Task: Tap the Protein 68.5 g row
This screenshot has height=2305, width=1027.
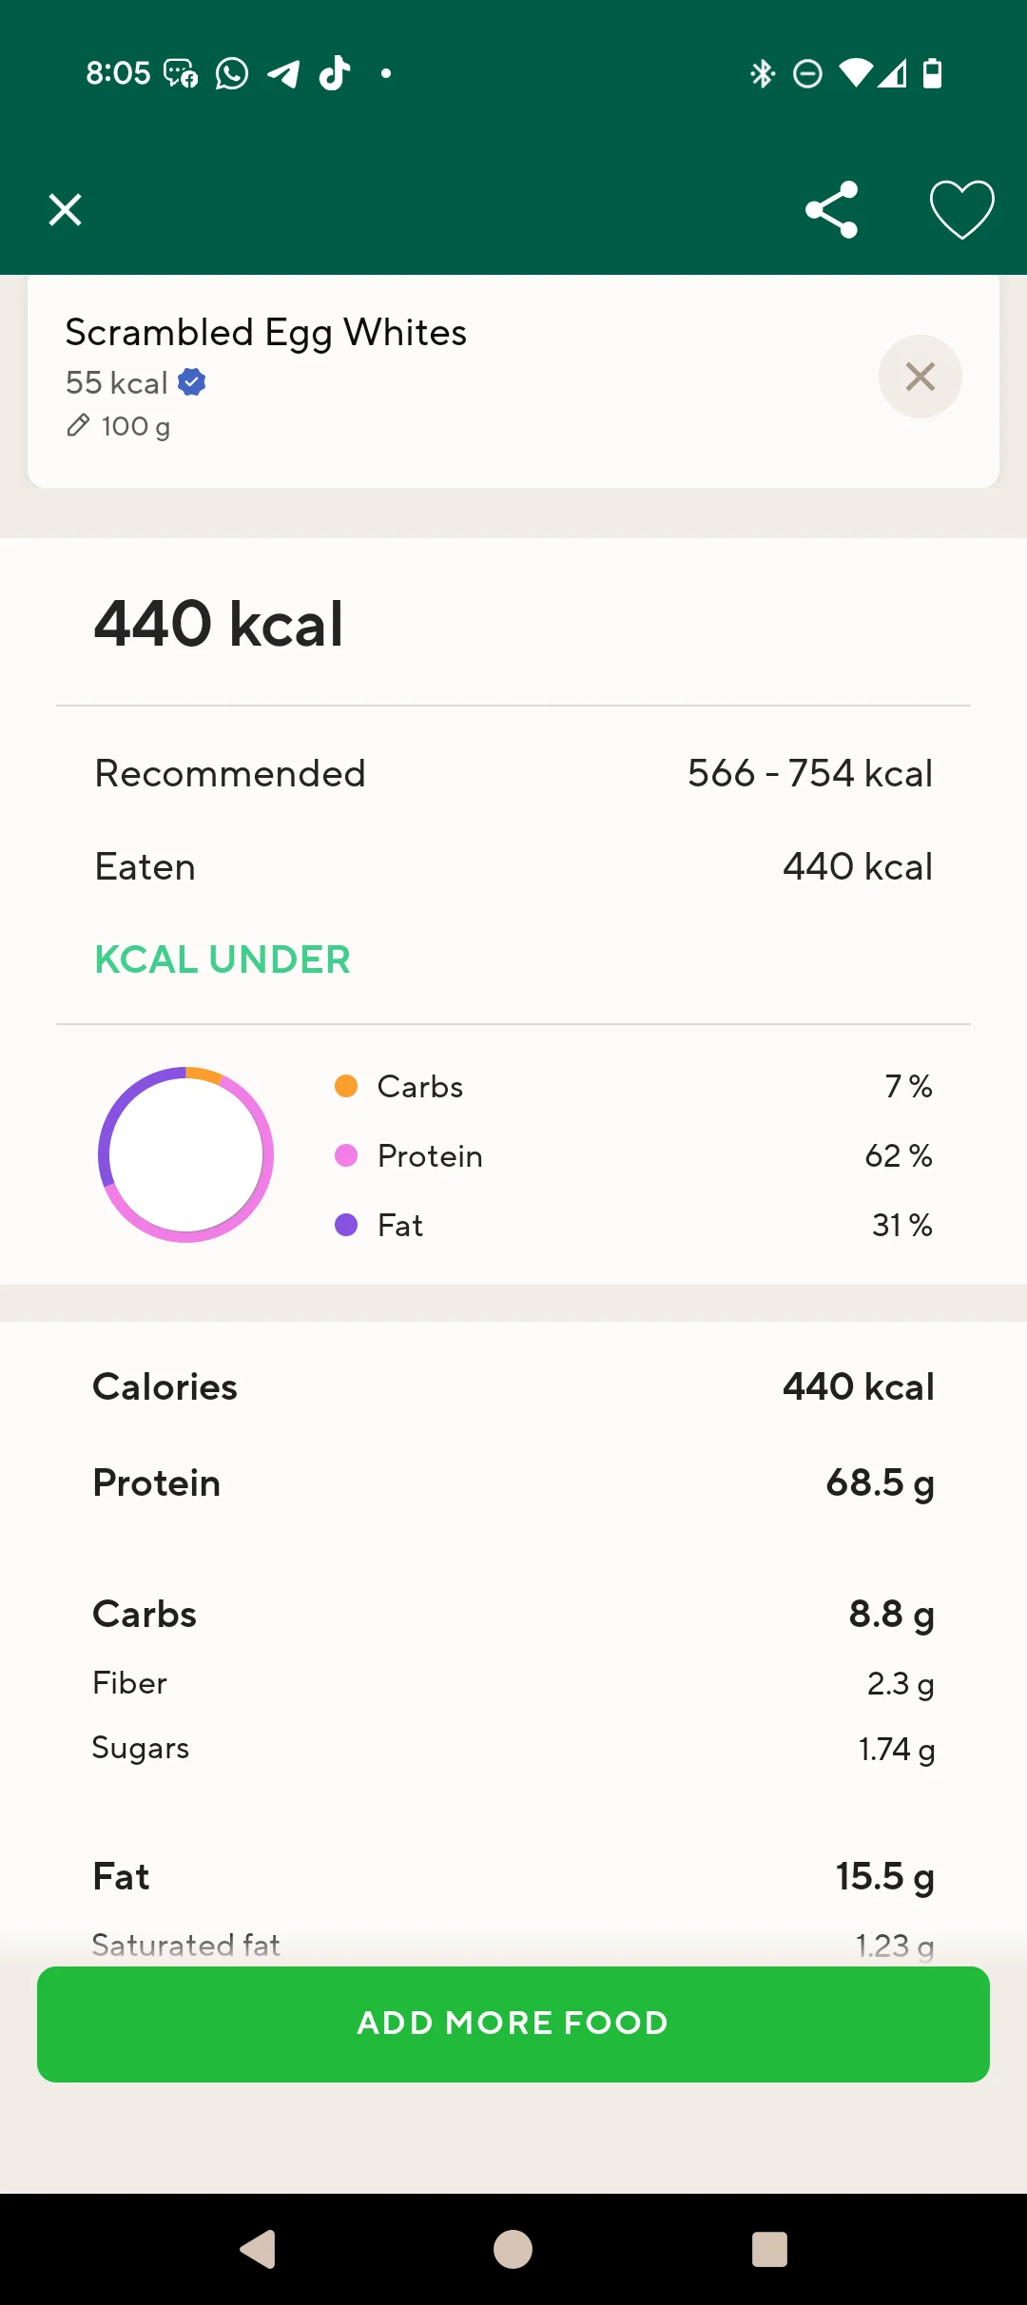Action: coord(513,1482)
